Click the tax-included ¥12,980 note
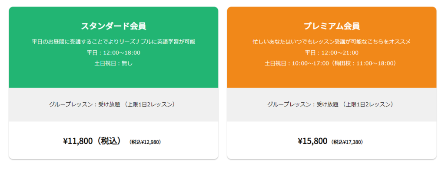The height and width of the screenshot is (169, 445). [x=145, y=142]
